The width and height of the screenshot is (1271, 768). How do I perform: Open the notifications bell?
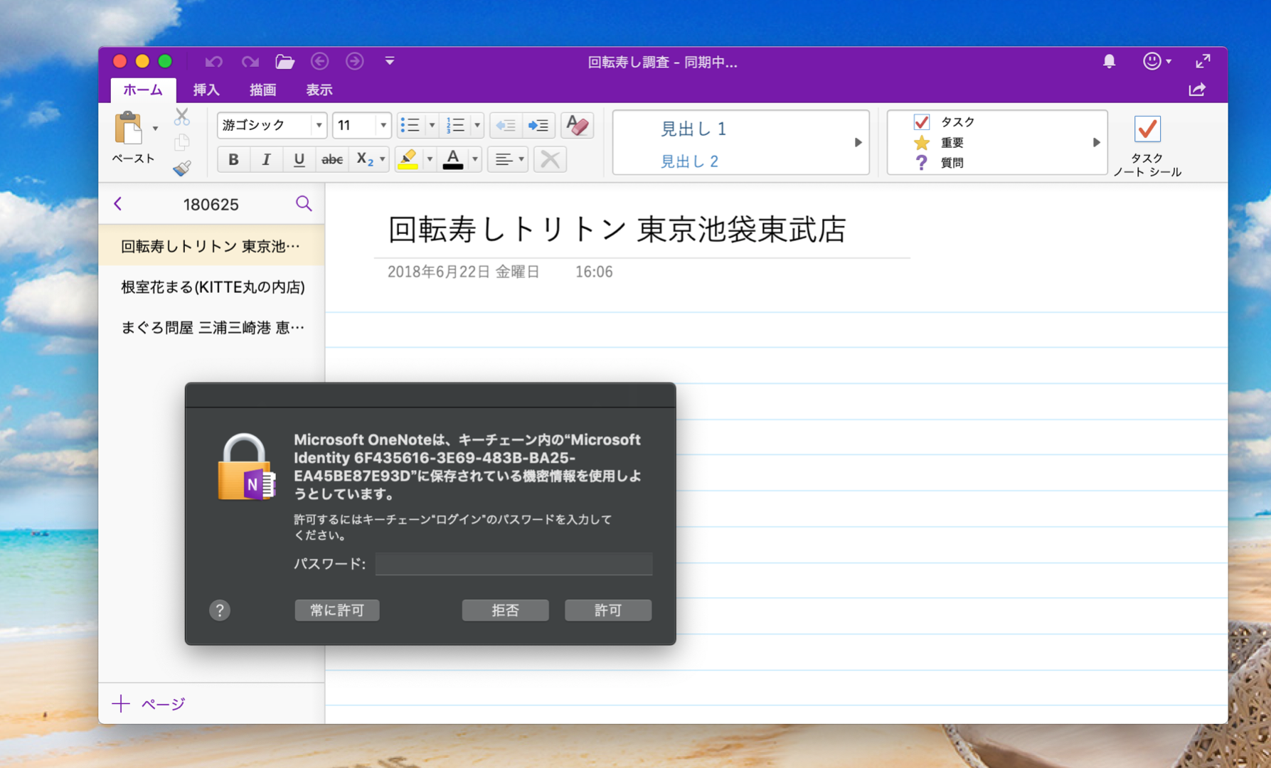pos(1109,62)
